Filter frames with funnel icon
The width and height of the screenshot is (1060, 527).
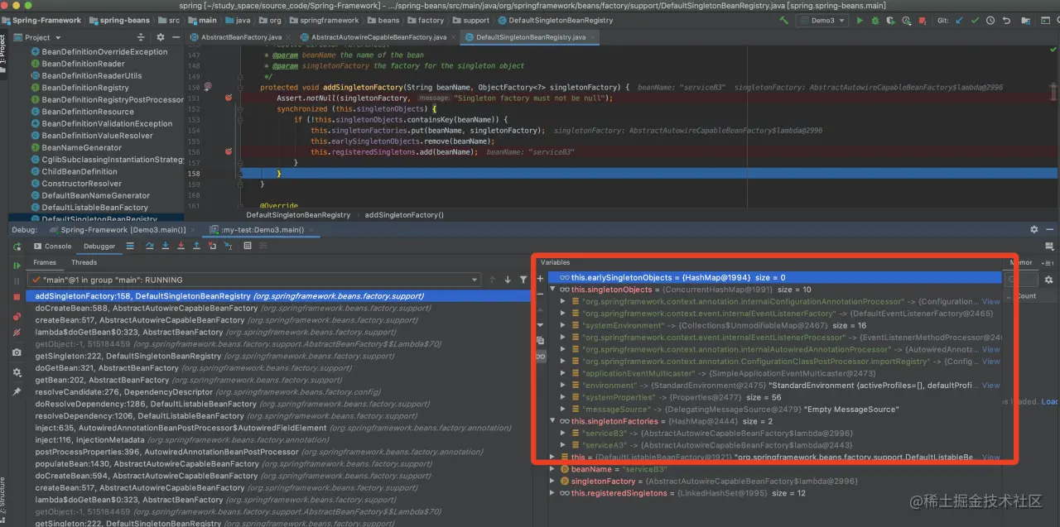pos(523,280)
